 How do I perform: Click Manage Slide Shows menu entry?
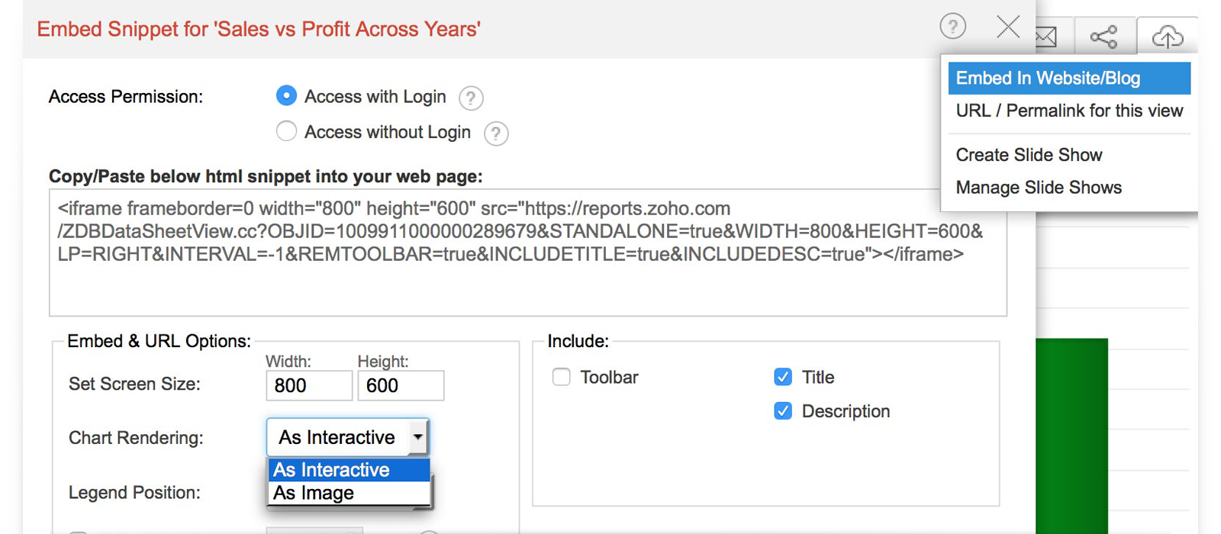pyautogui.click(x=1039, y=188)
